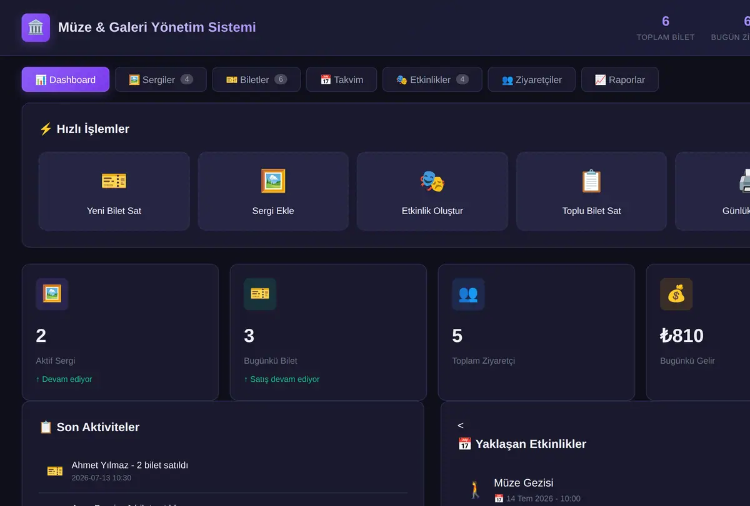This screenshot has width=750, height=506.
Task: Open the Ziyaretçiler tab
Action: 531,79
